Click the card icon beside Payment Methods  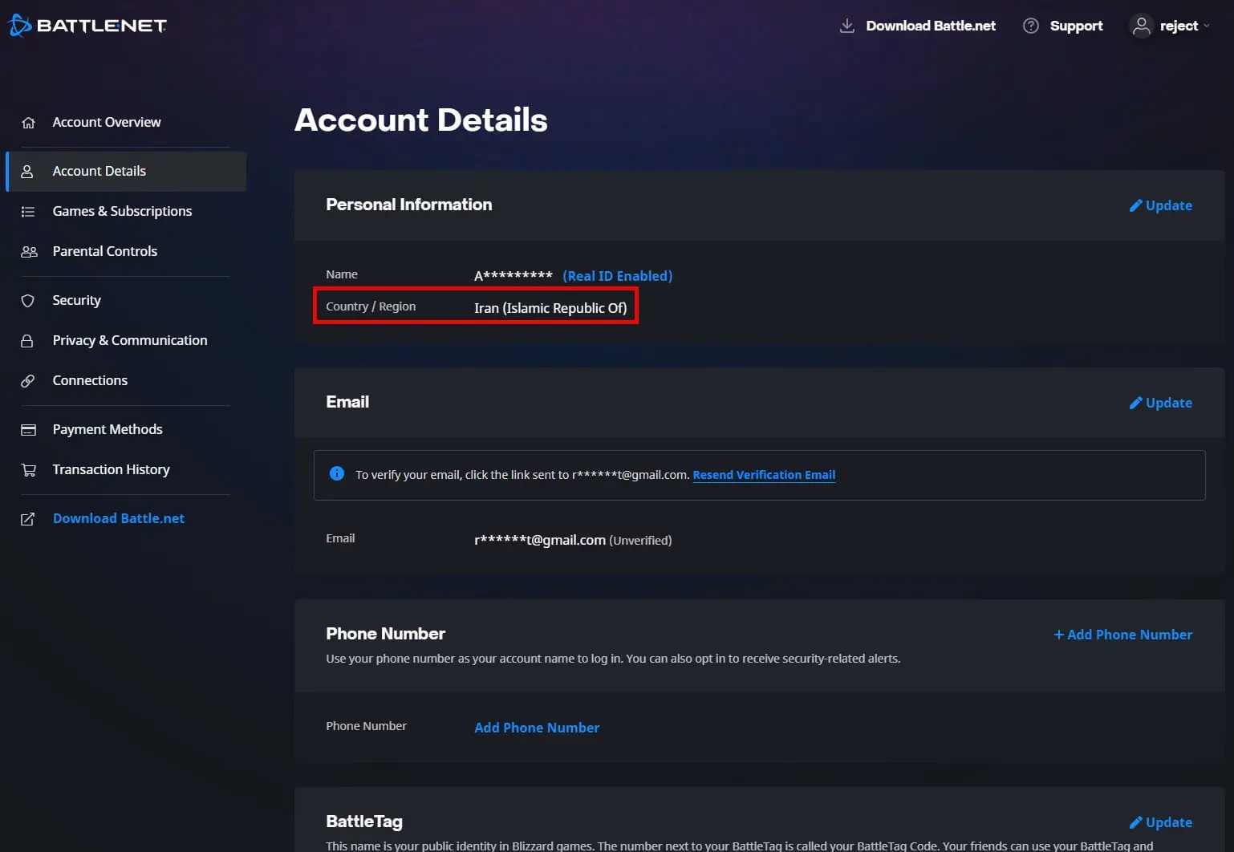tap(28, 430)
